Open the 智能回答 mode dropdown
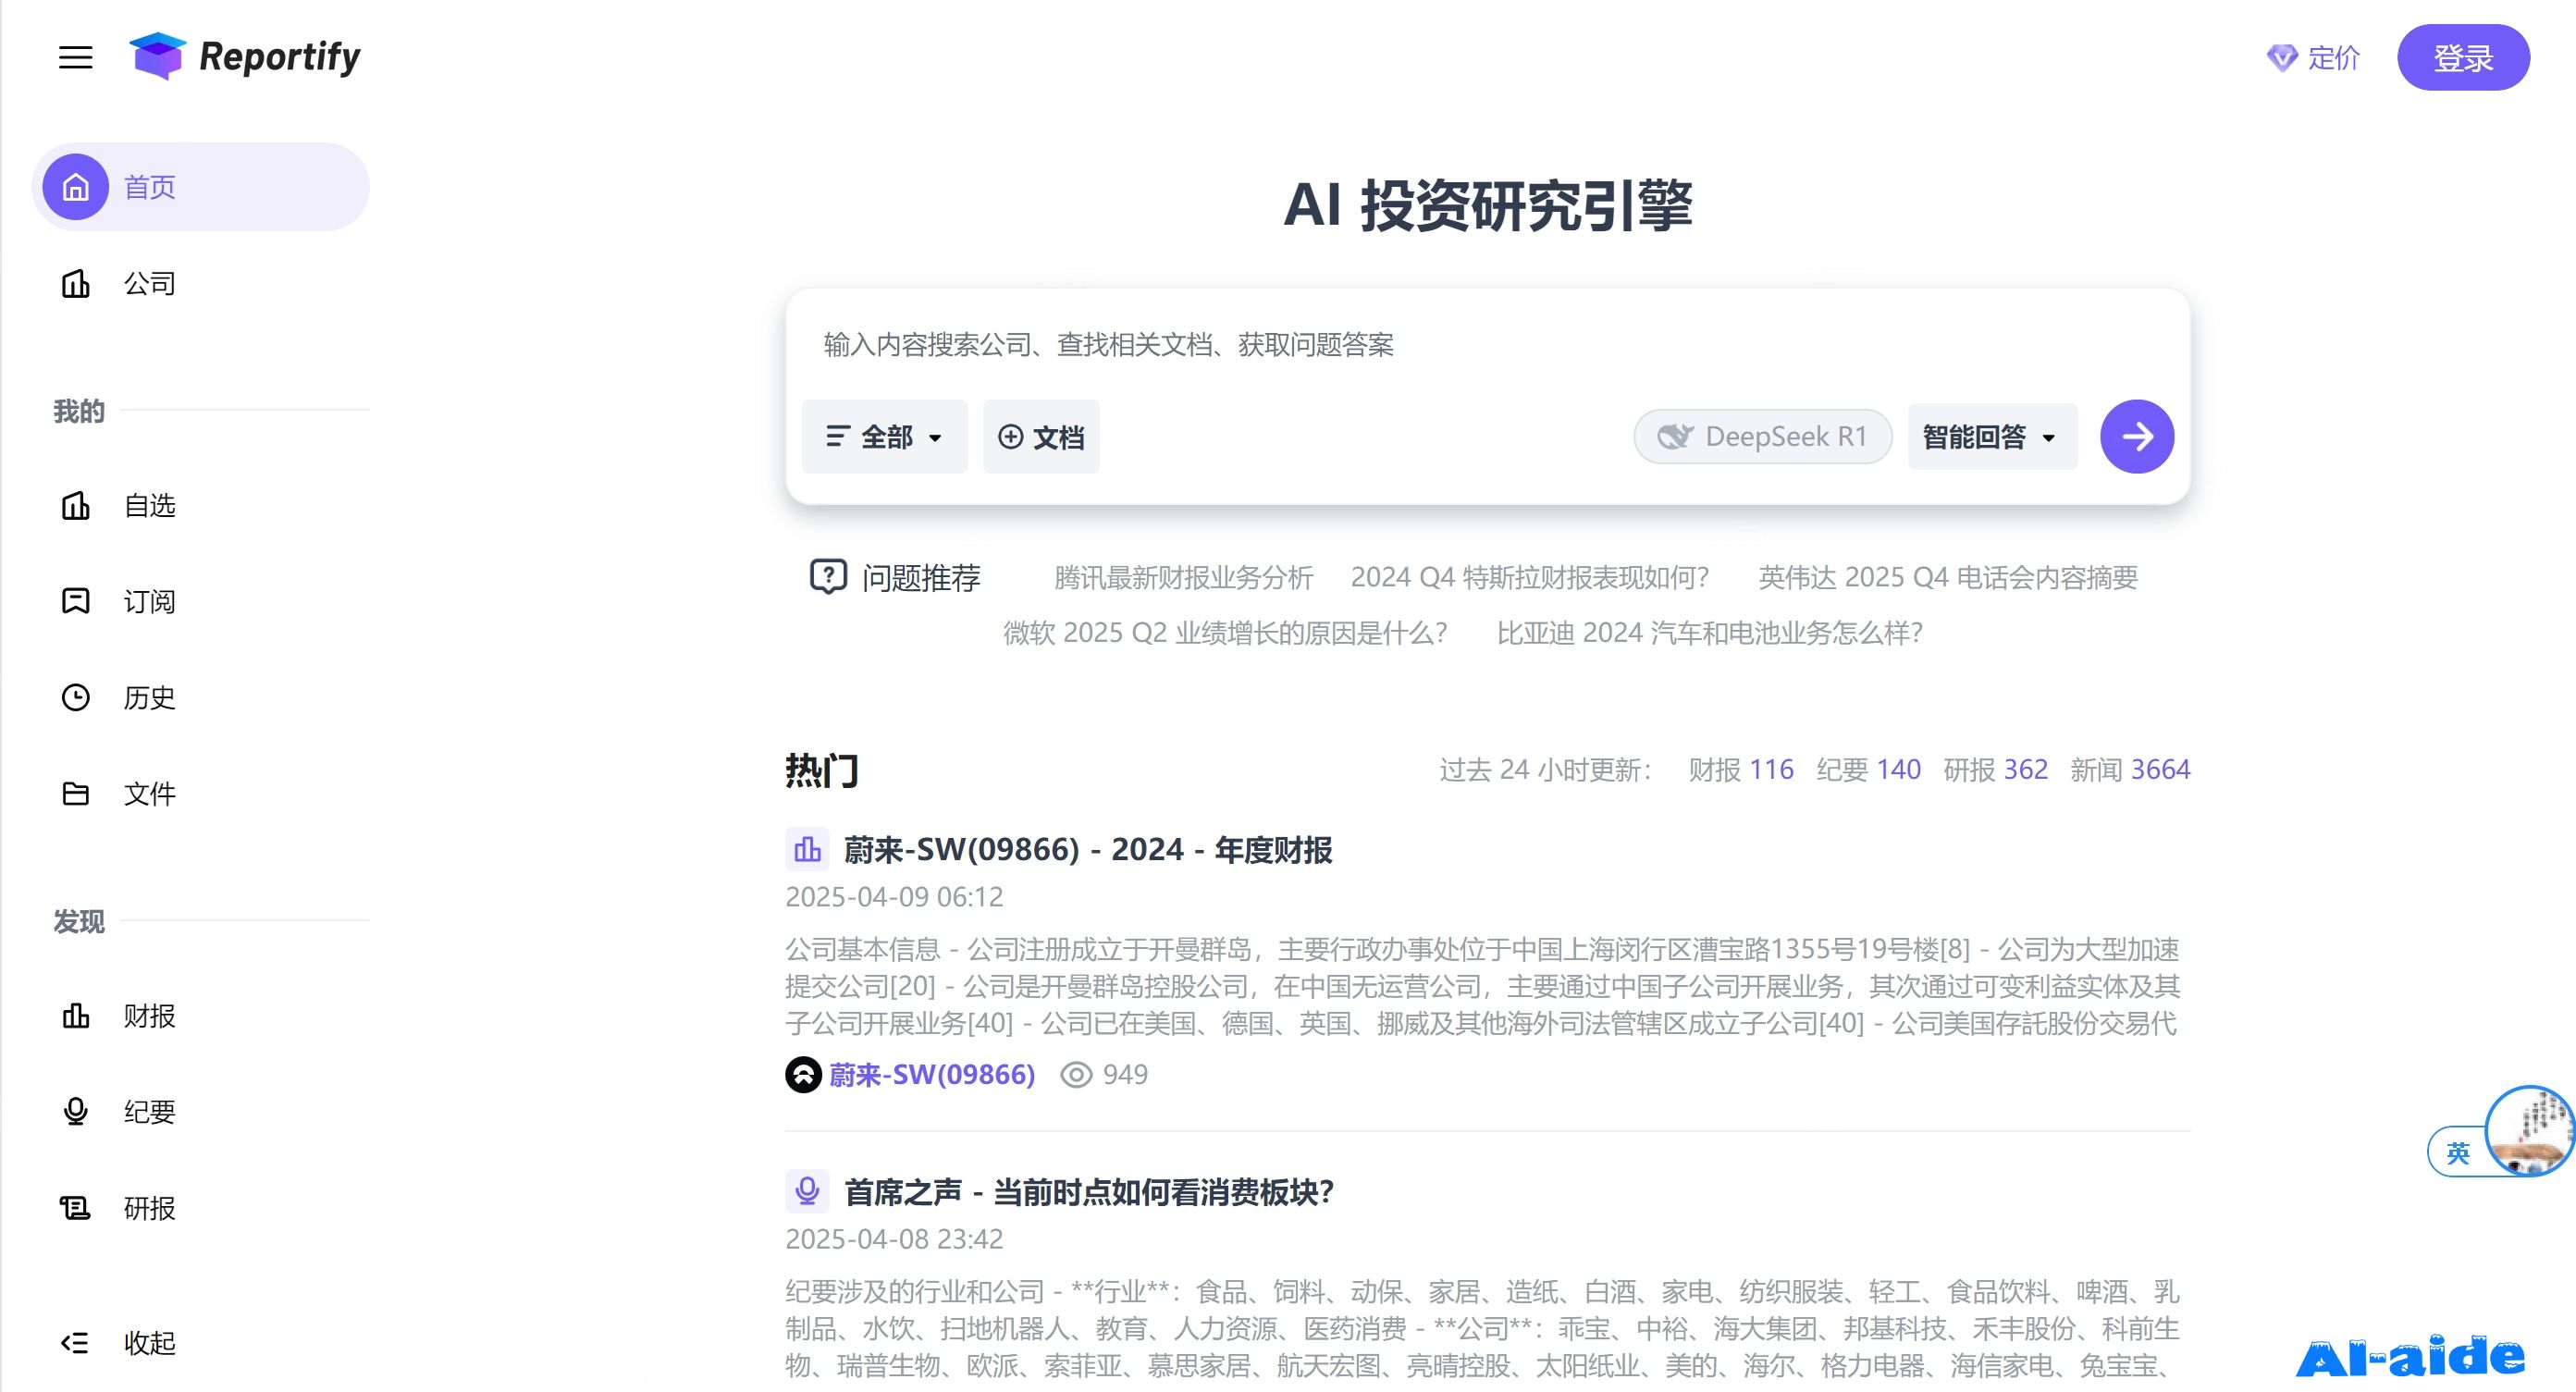 point(1992,437)
